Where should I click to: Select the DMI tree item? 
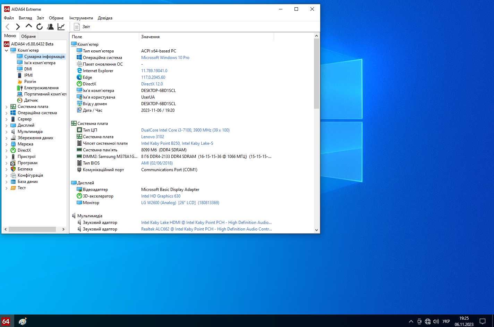coord(28,69)
